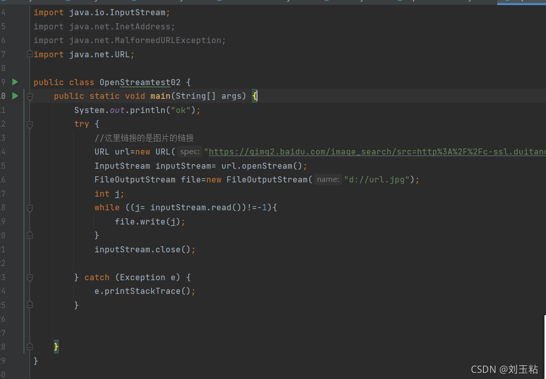The width and height of the screenshot is (546, 379).
Task: Collapse the main method fold marker
Action: pos(30,97)
